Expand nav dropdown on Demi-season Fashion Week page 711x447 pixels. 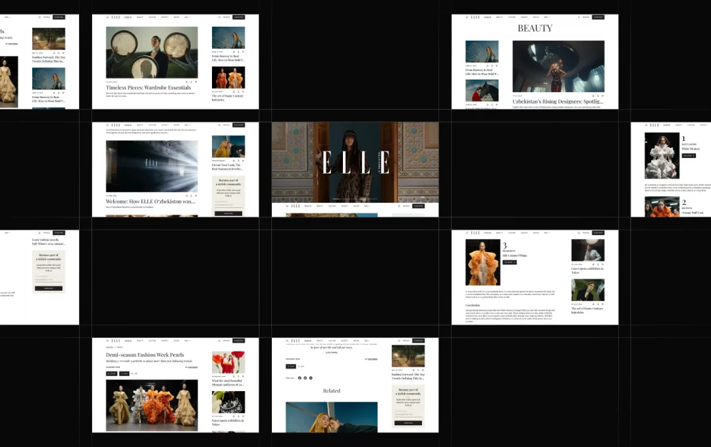pyautogui.click(x=187, y=341)
